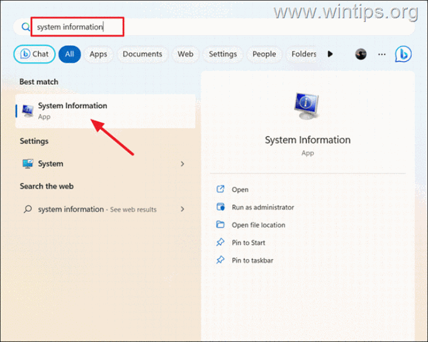Click the System Information app icon in the results

click(x=28, y=111)
